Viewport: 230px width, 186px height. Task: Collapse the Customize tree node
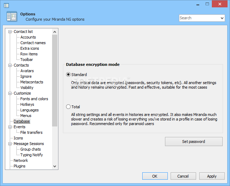coord(10,93)
